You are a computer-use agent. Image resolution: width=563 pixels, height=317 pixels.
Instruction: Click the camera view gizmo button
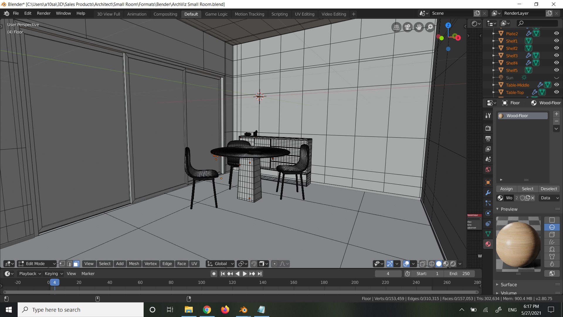point(408,27)
